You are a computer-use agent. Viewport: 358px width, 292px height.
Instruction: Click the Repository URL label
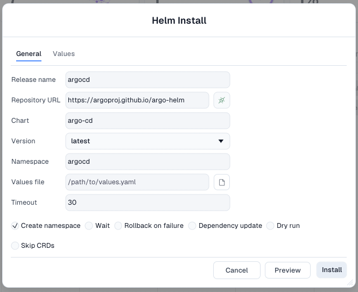point(36,100)
